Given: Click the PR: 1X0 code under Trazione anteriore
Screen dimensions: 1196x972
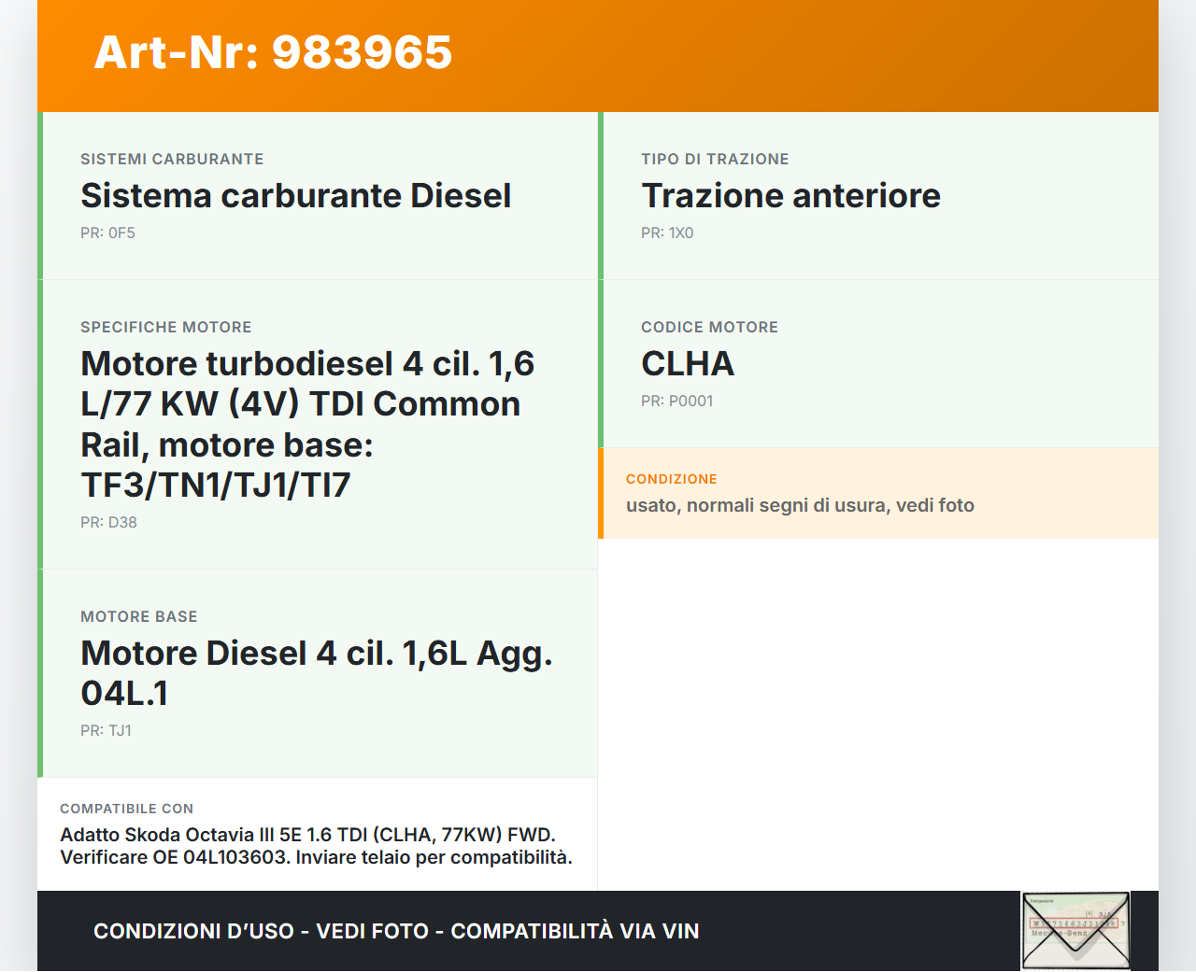Looking at the screenshot, I should click(x=667, y=232).
